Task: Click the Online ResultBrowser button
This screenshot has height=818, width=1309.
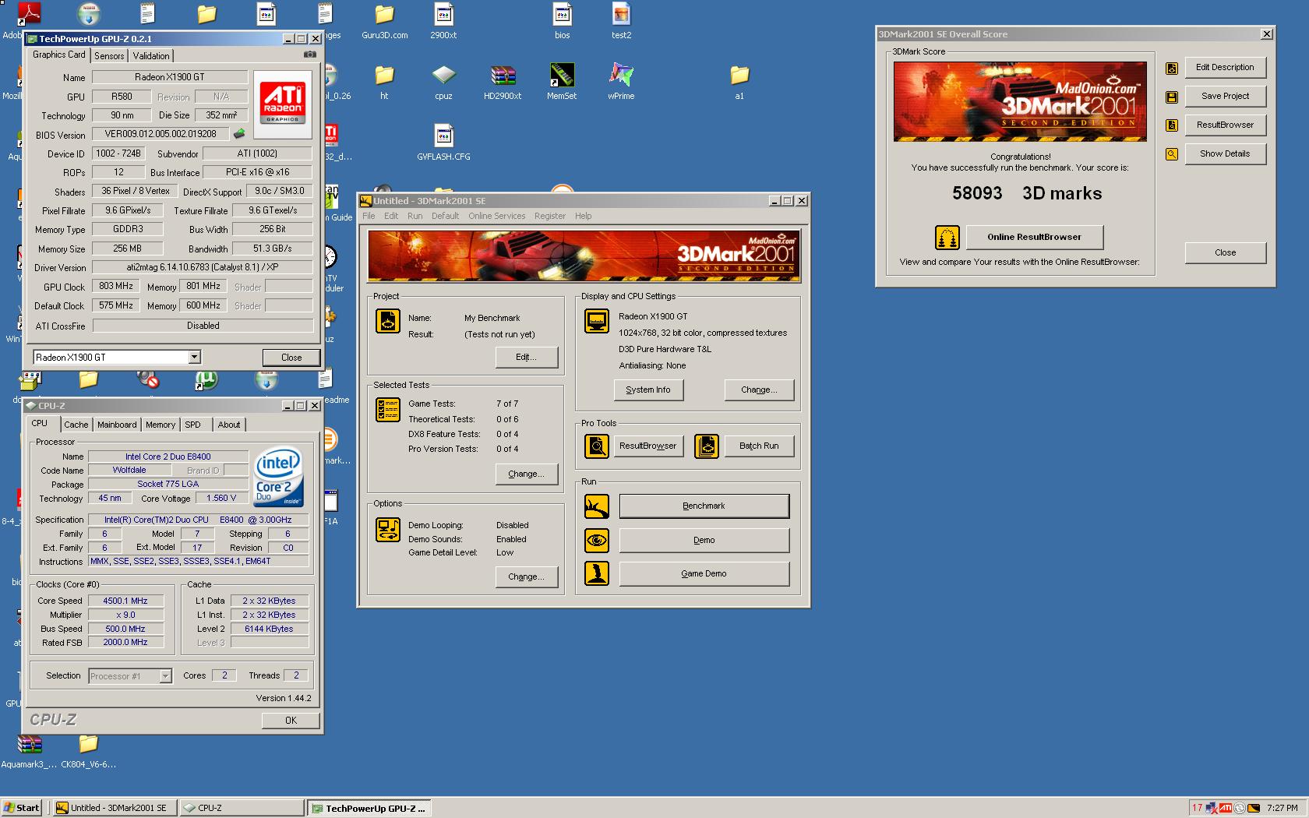Action: [1035, 237]
